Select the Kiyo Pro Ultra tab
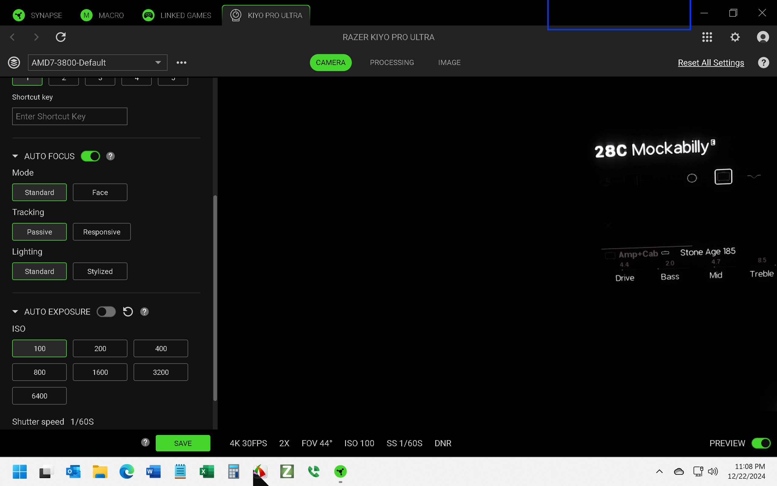Screen dimensions: 777x486 (266, 15)
